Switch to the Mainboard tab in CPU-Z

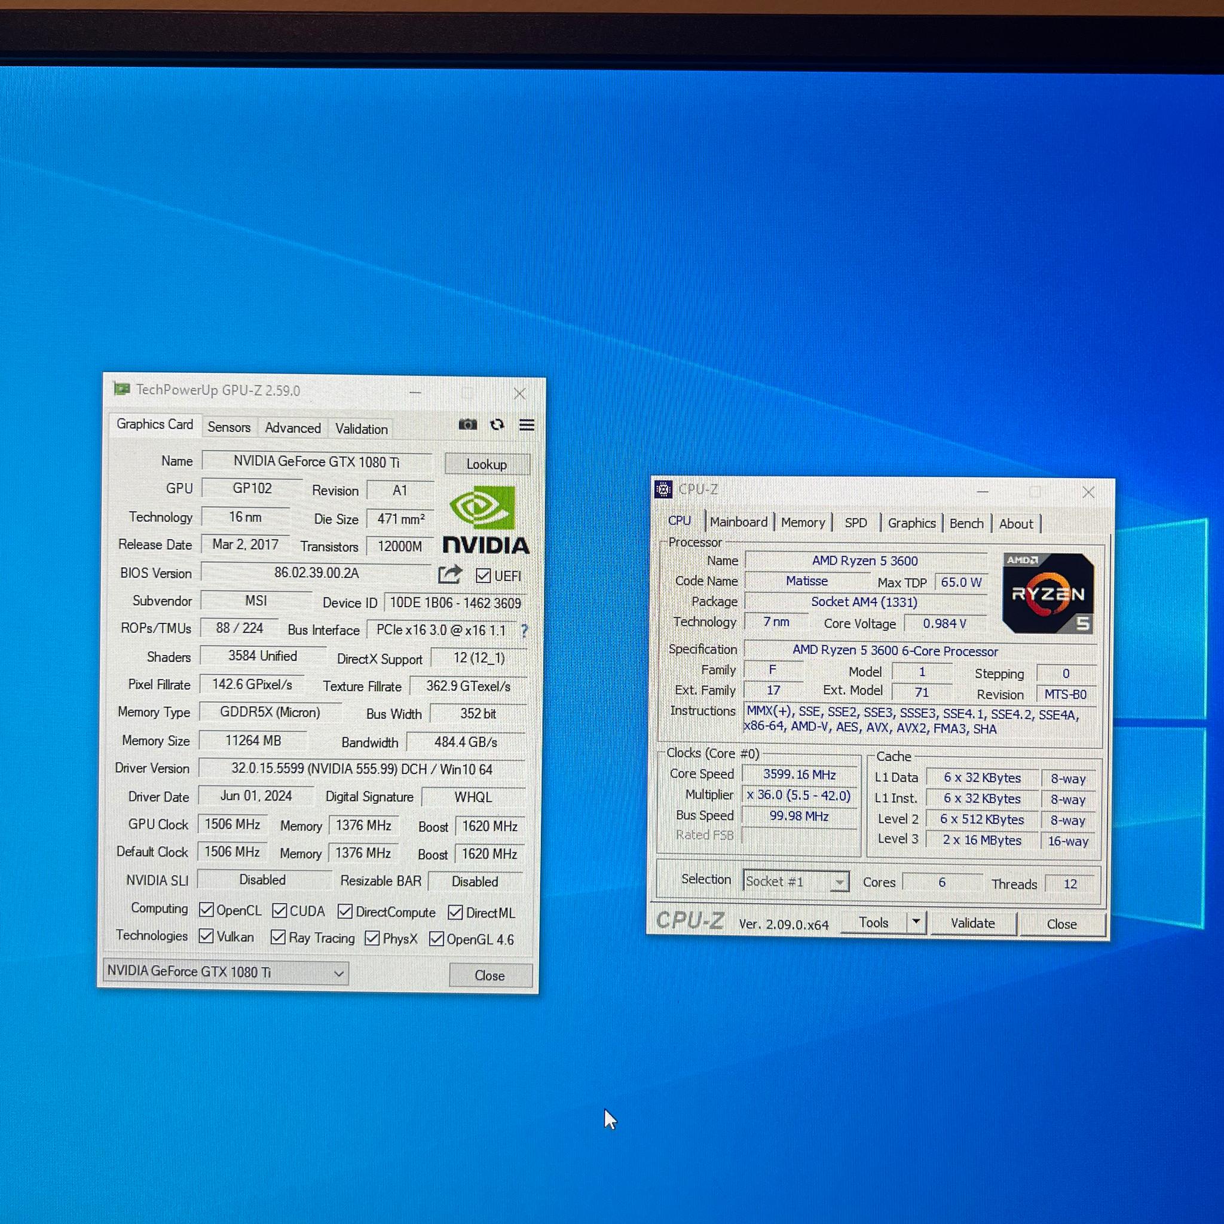click(x=739, y=521)
